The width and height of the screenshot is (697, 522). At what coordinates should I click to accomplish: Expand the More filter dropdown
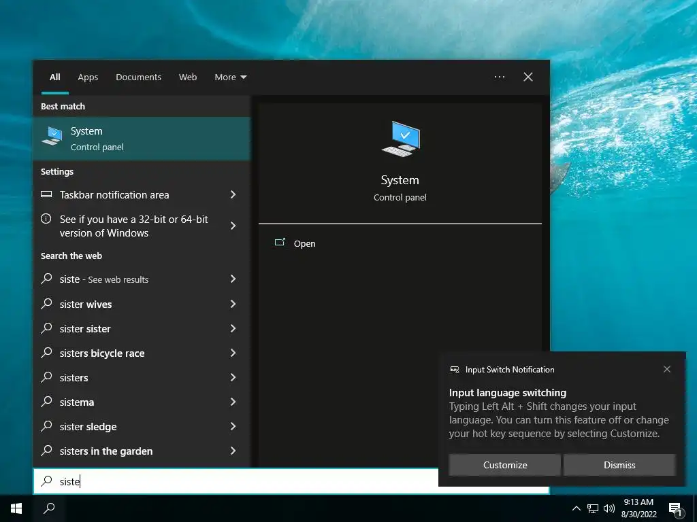[230, 77]
